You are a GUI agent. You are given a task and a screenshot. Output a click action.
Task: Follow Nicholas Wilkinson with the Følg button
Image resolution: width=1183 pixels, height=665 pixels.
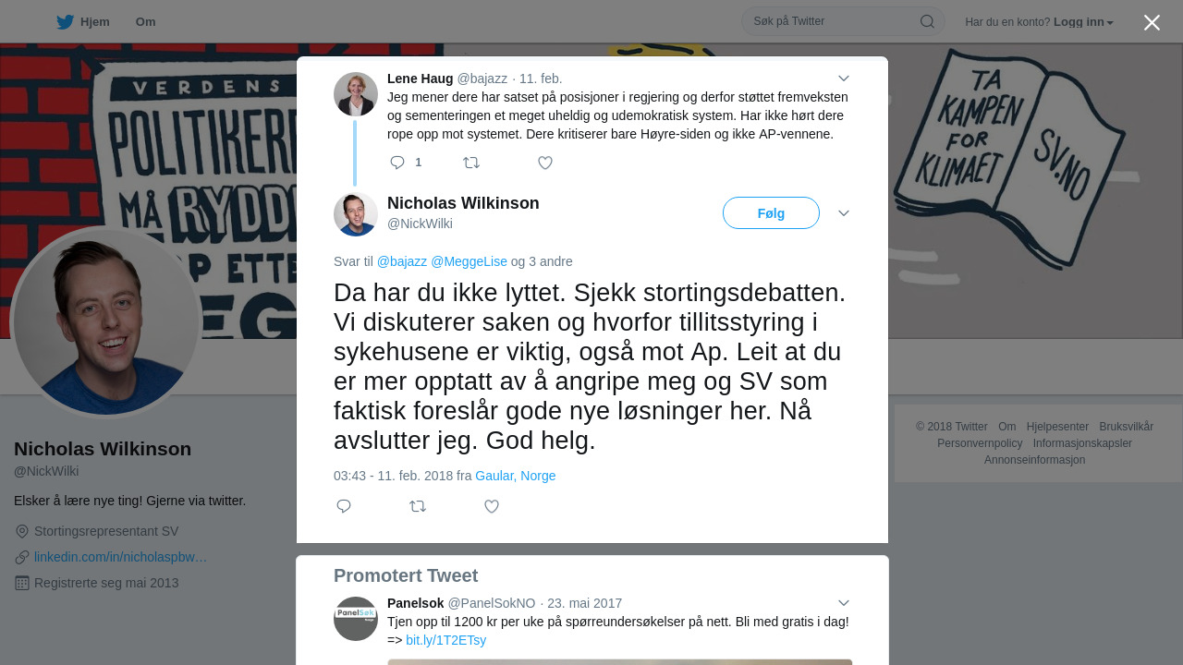point(771,213)
